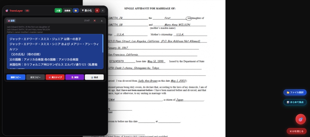310x137 pixels.
Task: Copy translation with 翻訳コピー button
Action: pos(16,77)
